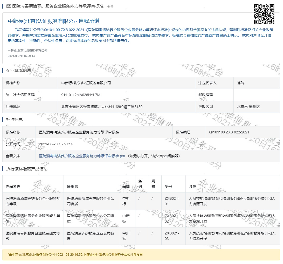Select model number ZXB021-02
This screenshot has height=264, width=283.
click(x=172, y=219)
